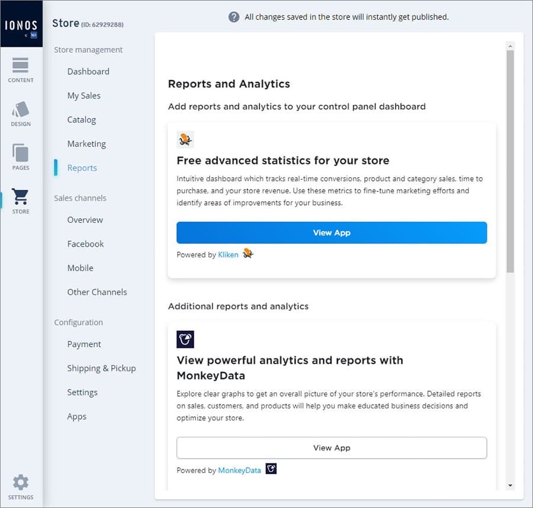Image resolution: width=533 pixels, height=508 pixels.
Task: Click the vertical scrollbar thumb
Action: click(x=510, y=161)
